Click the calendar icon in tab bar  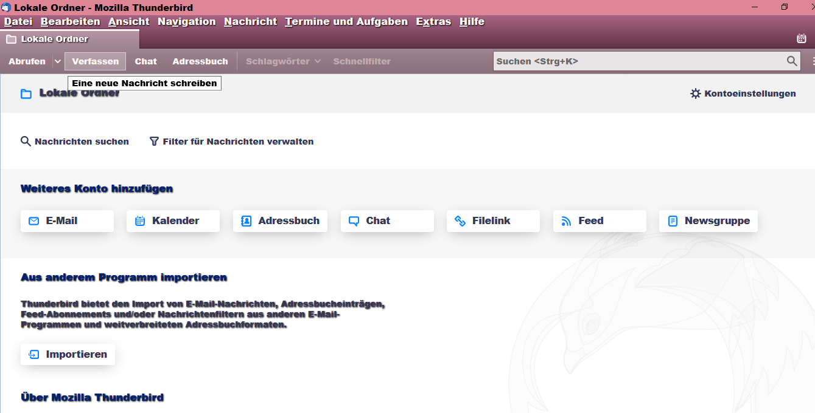point(802,39)
